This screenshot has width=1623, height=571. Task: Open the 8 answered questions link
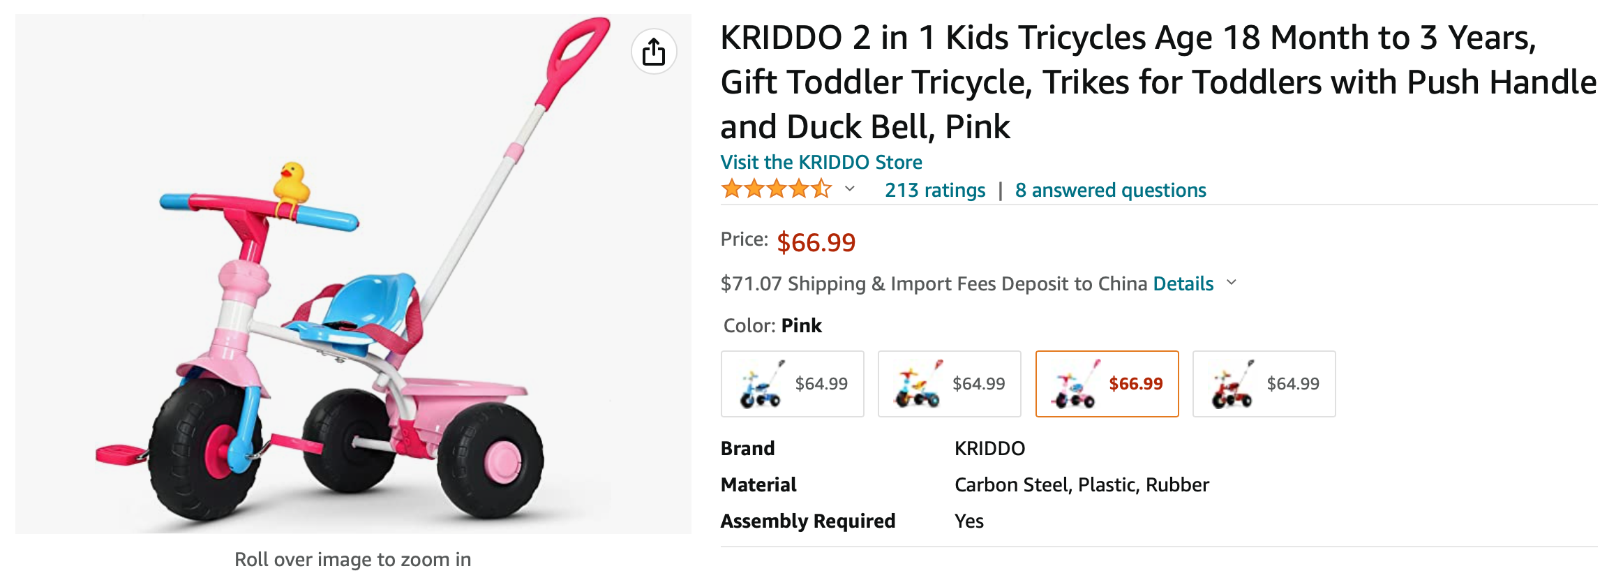point(1110,190)
